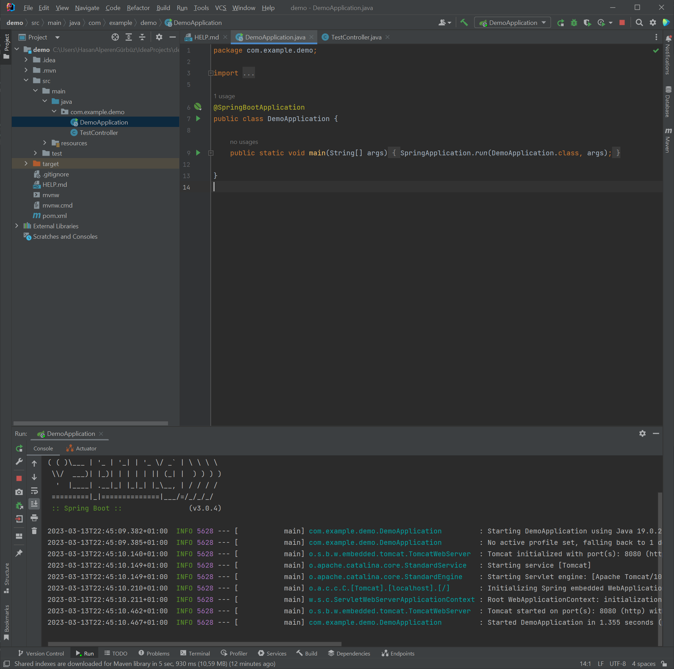This screenshot has height=669, width=674.
Task: Expand the resources folder
Action: 45,143
